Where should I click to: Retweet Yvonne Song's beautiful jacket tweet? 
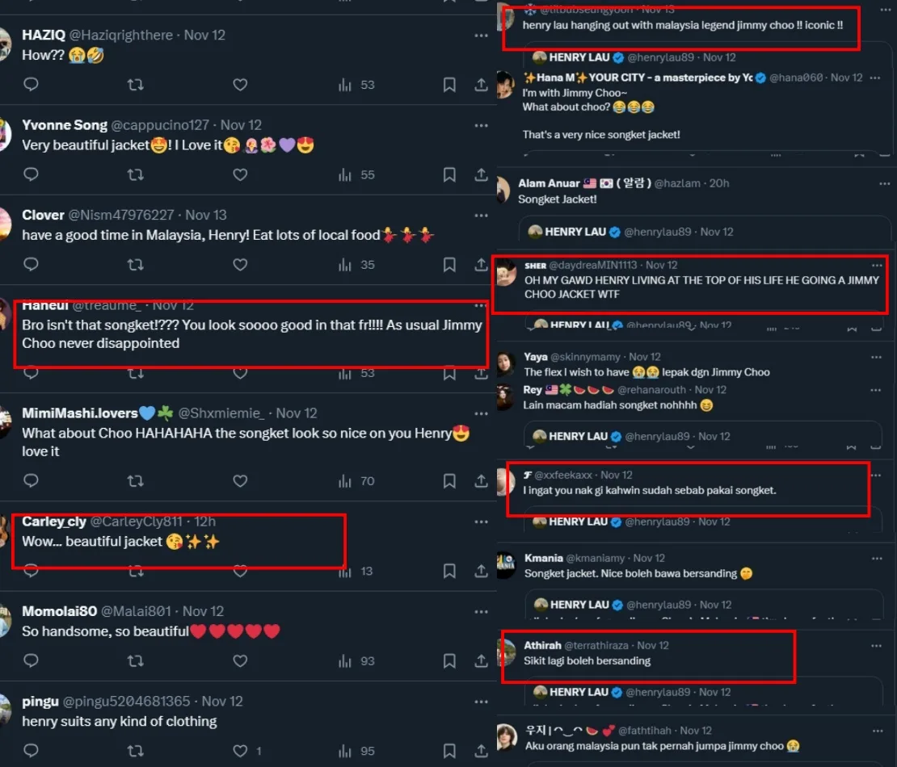click(x=136, y=174)
